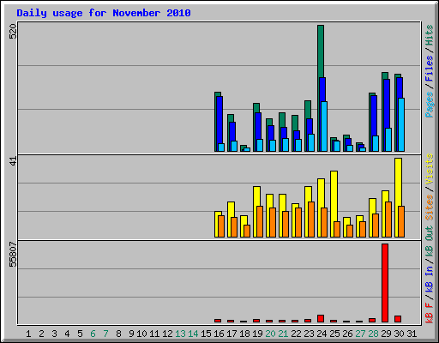Click day '1' on the x-axis
Viewport: 439px width, 343px height.
point(28,334)
